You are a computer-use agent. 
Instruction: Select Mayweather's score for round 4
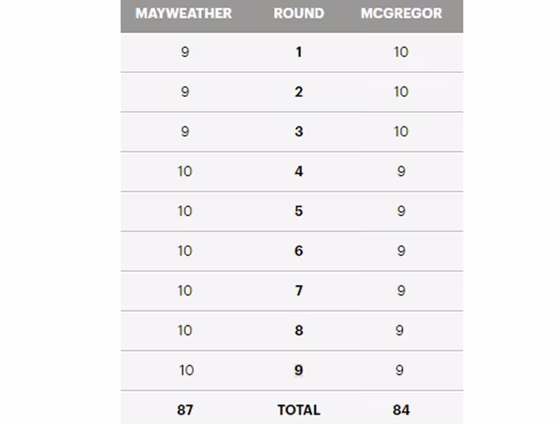tap(185, 172)
